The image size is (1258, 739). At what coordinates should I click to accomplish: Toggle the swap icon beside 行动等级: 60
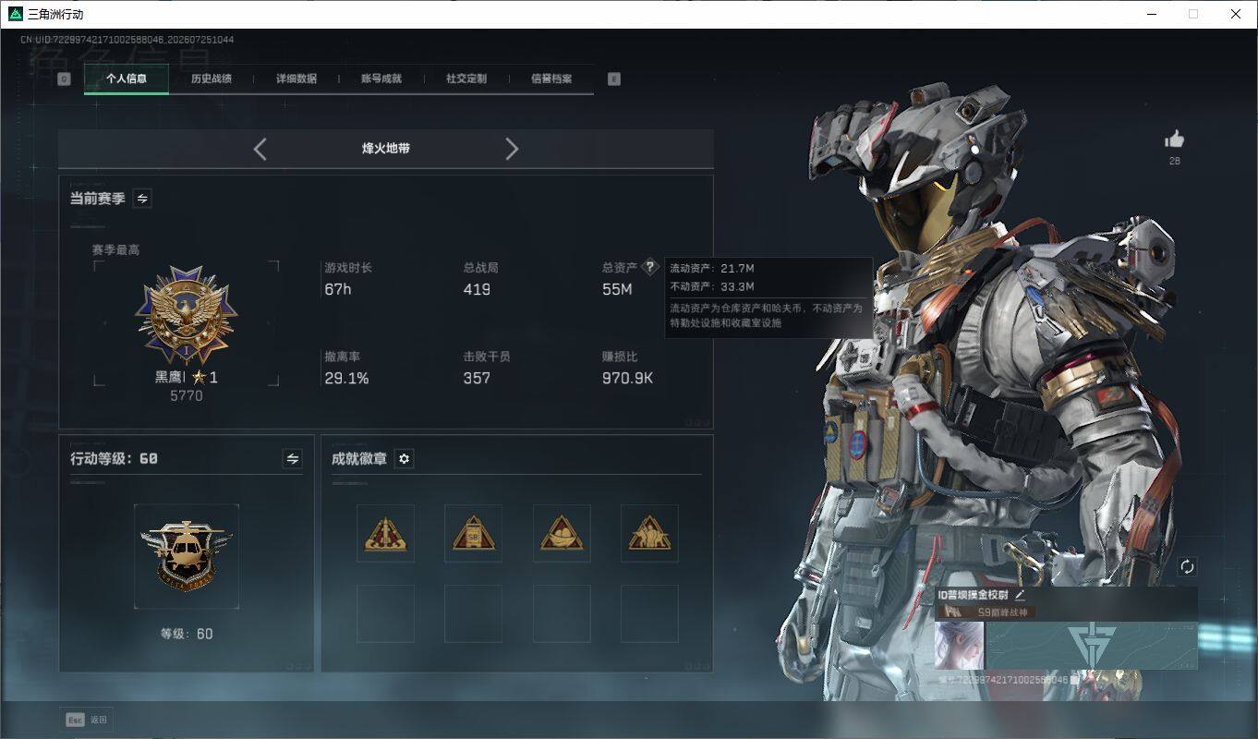click(293, 459)
